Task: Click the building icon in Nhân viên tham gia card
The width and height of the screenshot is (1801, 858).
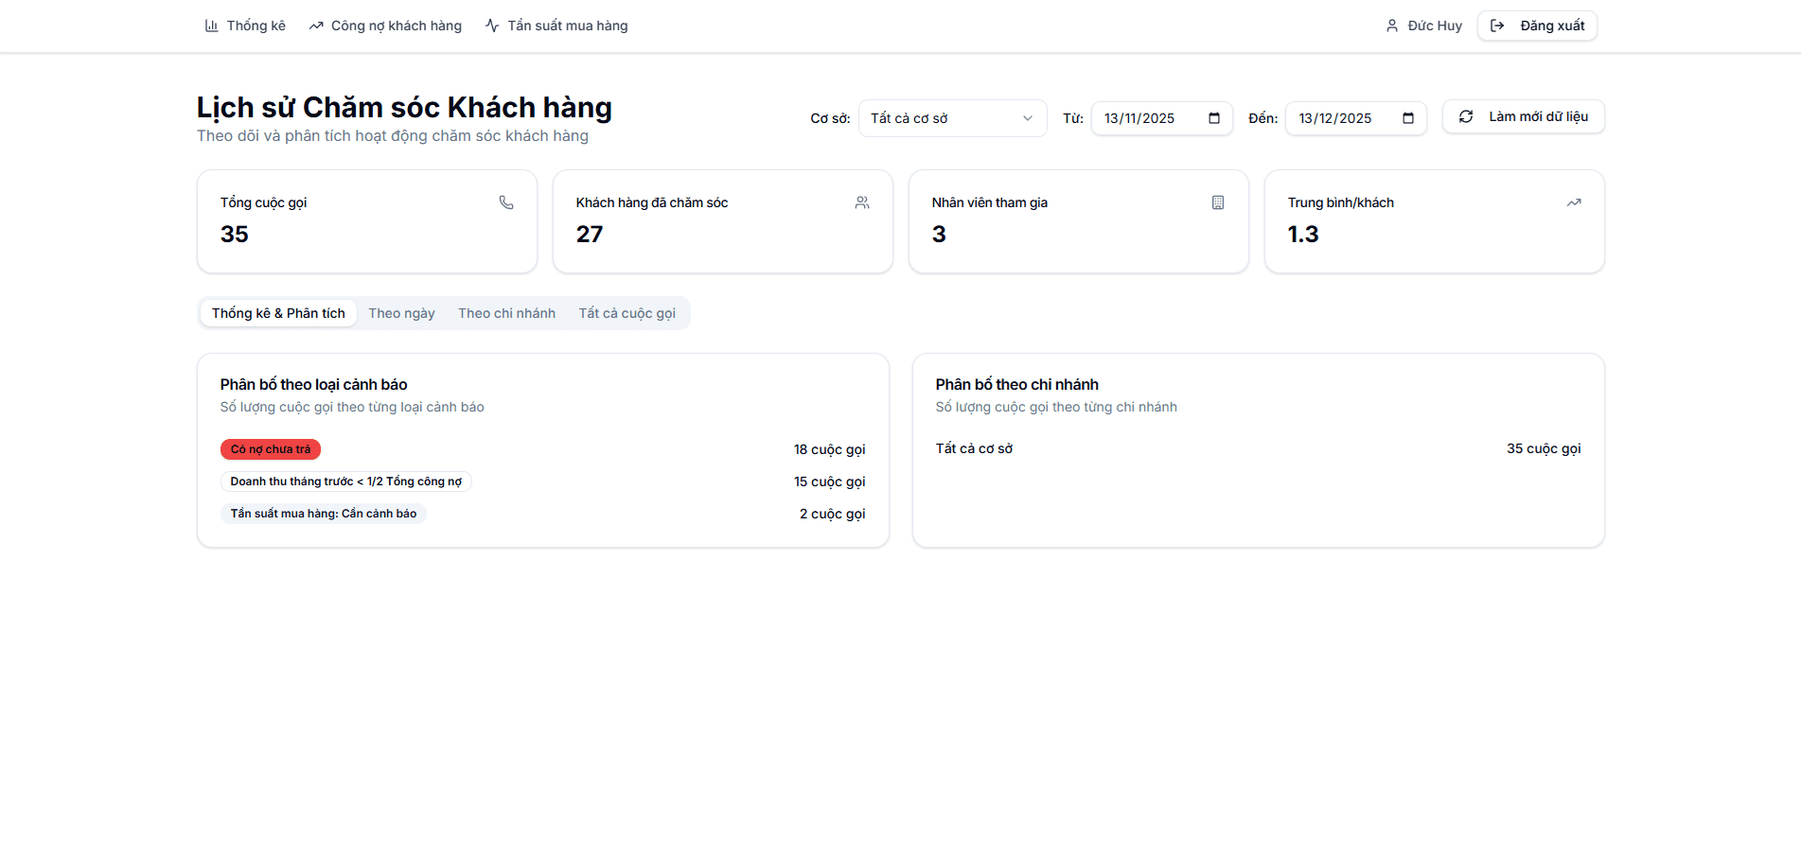Action: point(1218,202)
